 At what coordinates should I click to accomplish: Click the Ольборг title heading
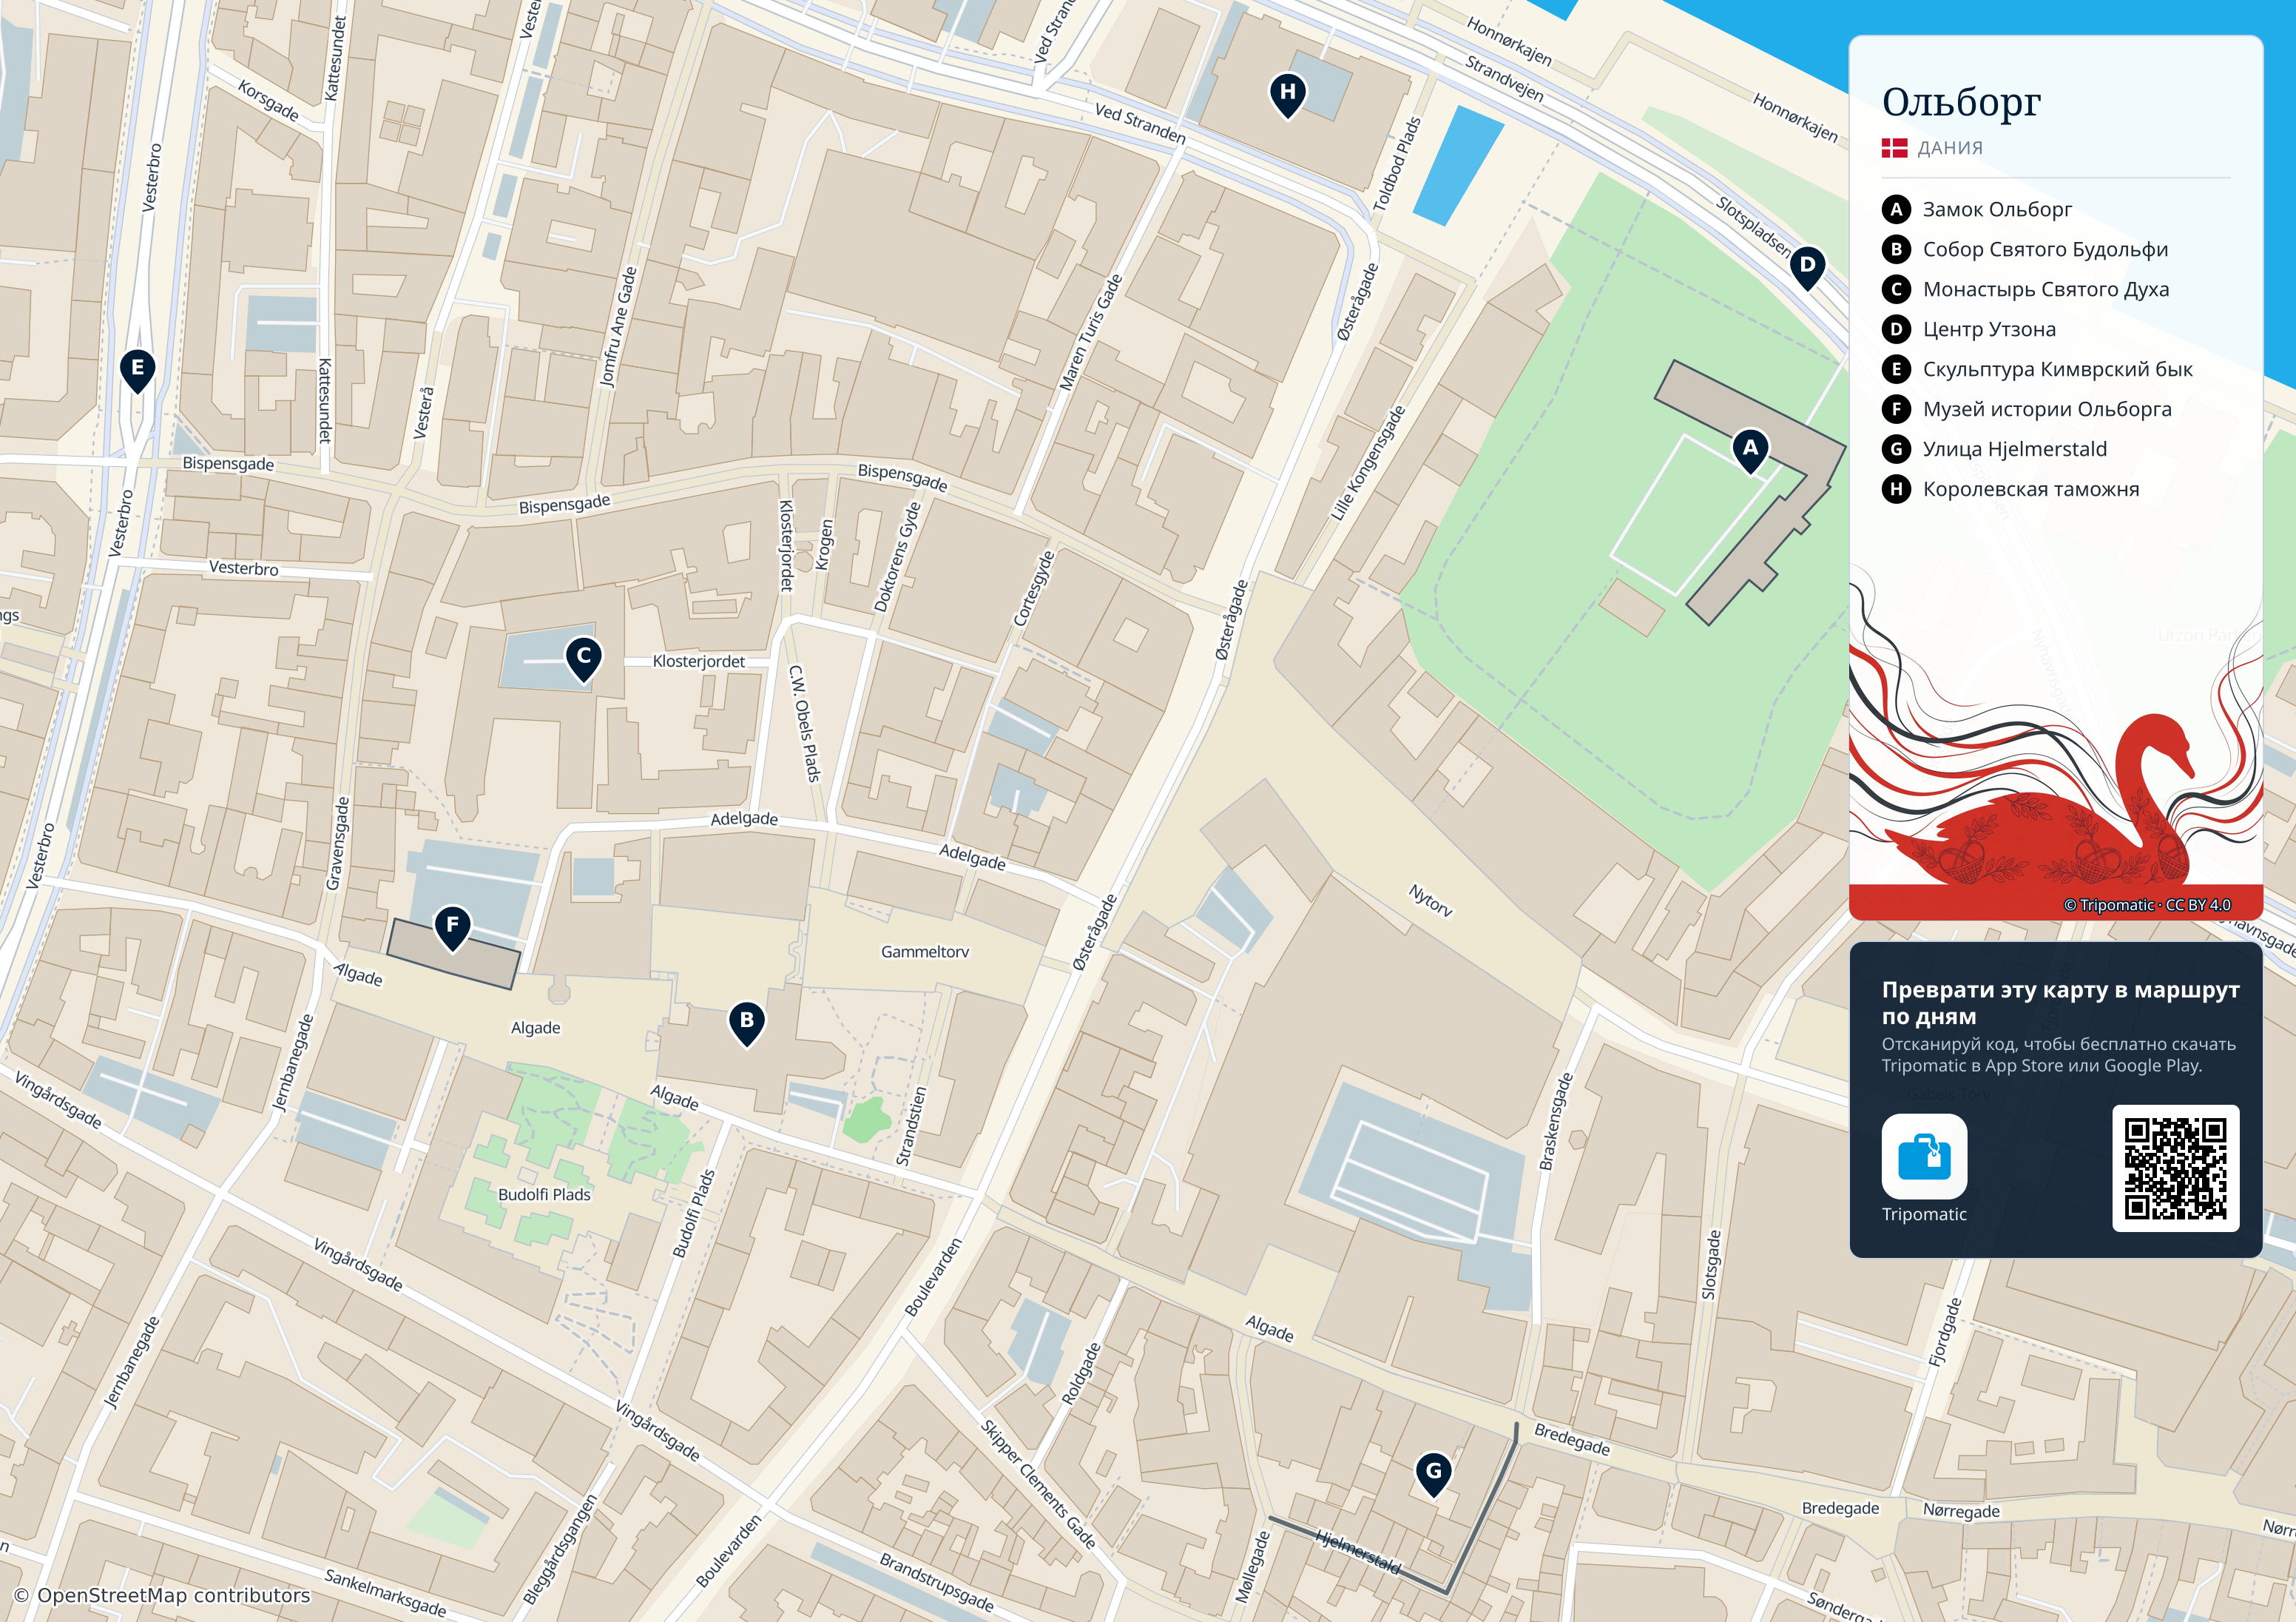coord(1961,101)
